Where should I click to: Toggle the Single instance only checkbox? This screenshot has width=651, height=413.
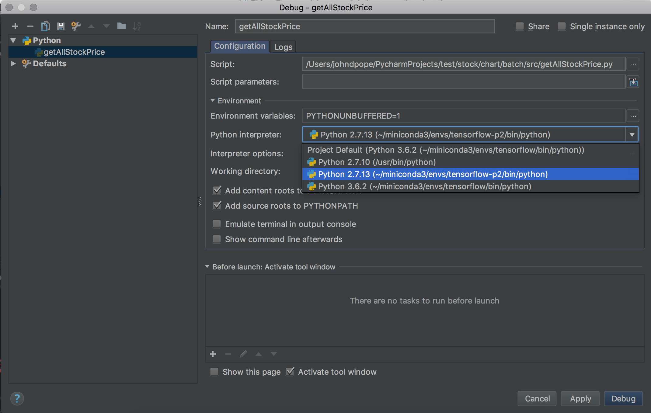pyautogui.click(x=562, y=26)
